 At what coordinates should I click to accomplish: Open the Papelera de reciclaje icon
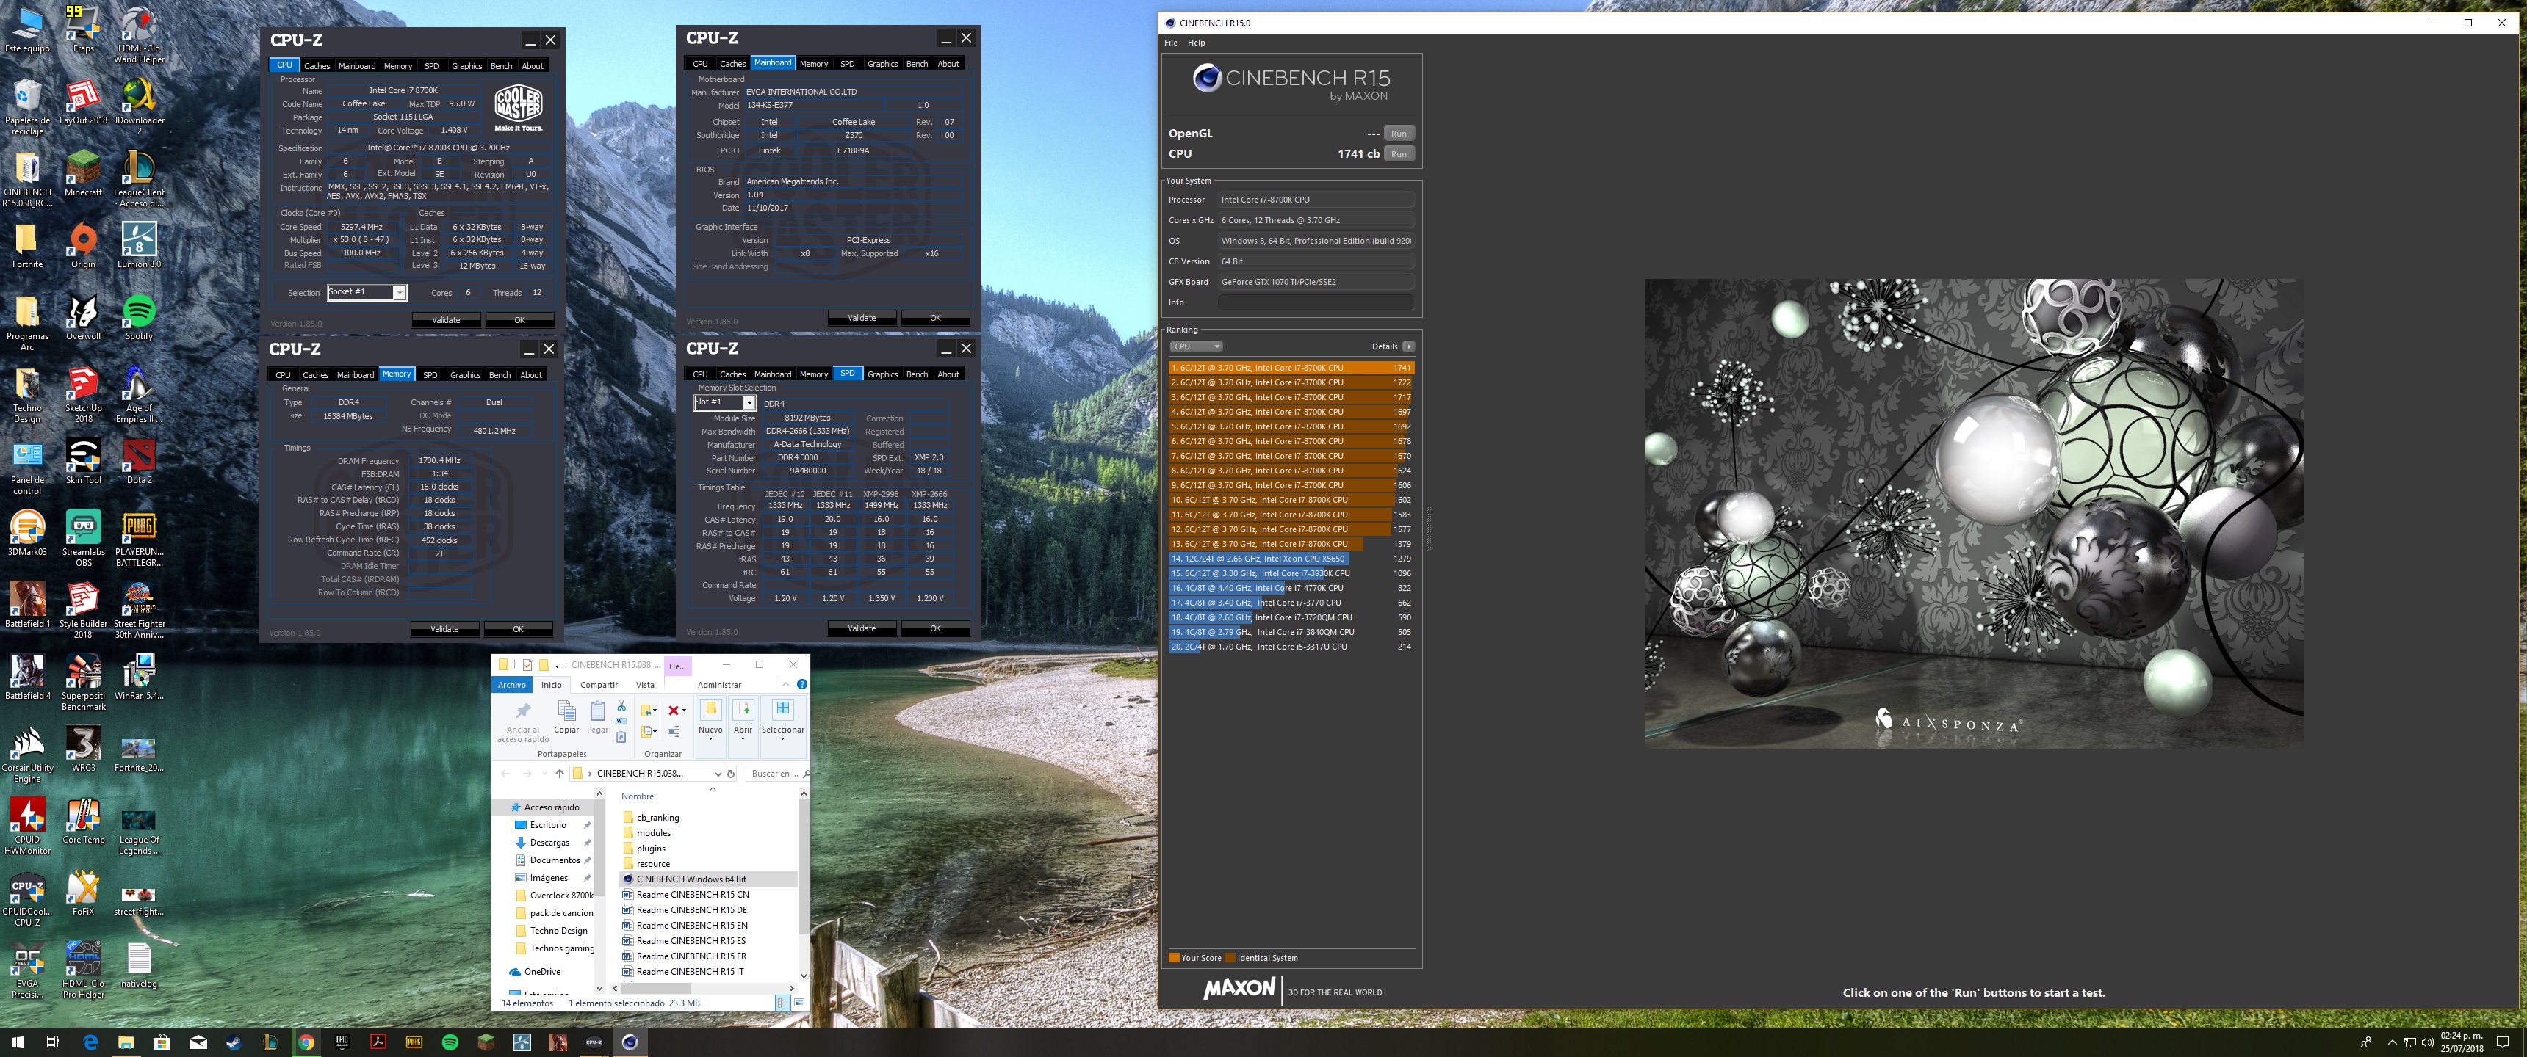tap(27, 107)
